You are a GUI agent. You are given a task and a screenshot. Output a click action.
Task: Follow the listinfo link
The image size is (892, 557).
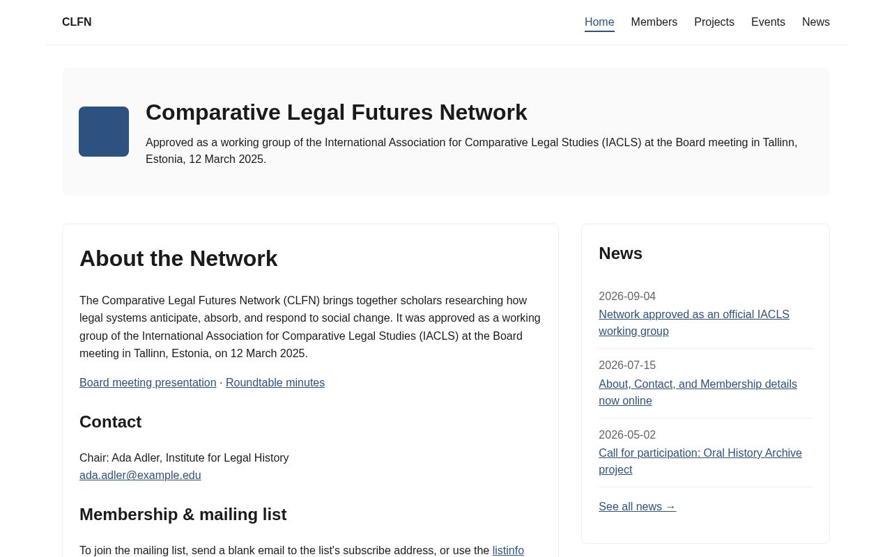(x=508, y=551)
